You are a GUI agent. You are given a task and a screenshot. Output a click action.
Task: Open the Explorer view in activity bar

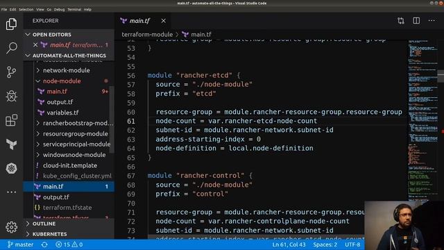tap(11, 24)
